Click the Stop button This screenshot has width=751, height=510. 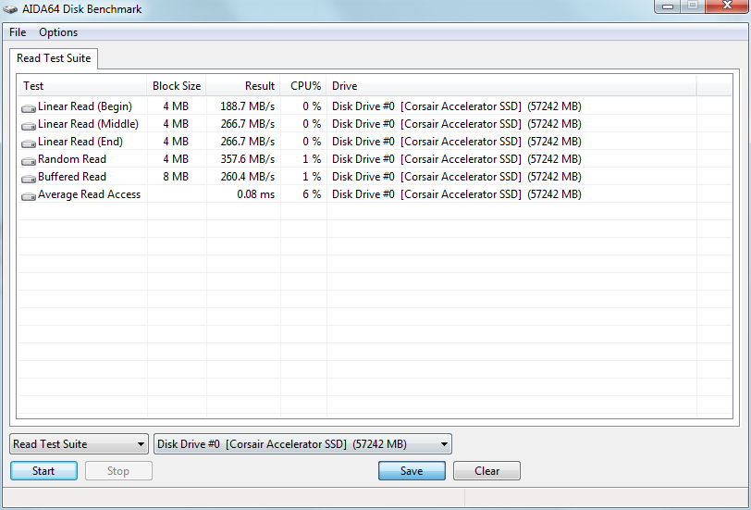pos(118,471)
